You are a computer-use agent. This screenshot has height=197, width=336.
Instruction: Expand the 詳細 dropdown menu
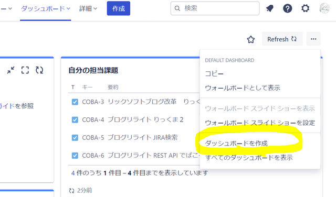pos(88,8)
